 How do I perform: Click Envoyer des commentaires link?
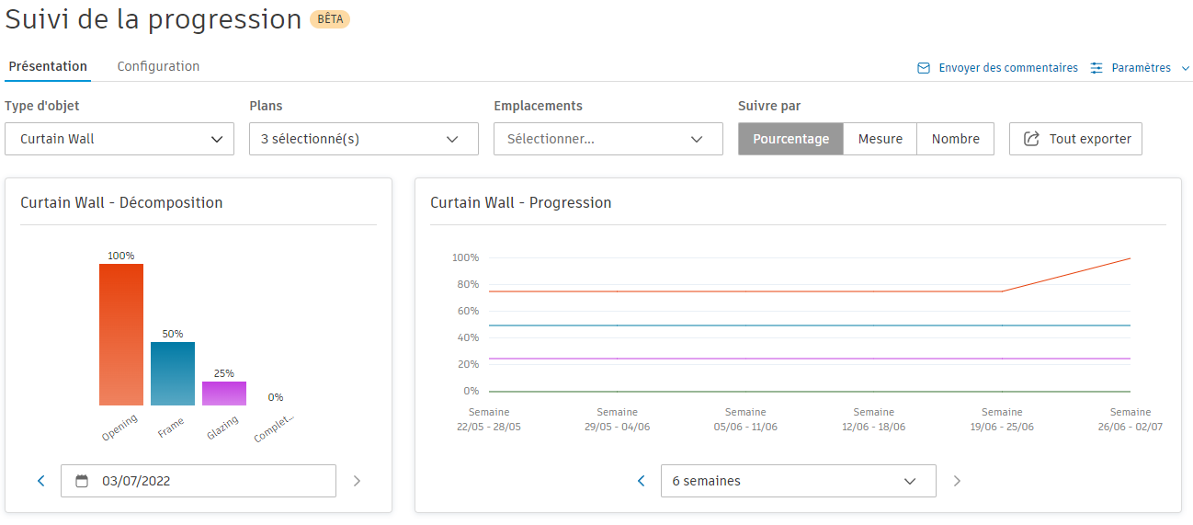point(1007,68)
